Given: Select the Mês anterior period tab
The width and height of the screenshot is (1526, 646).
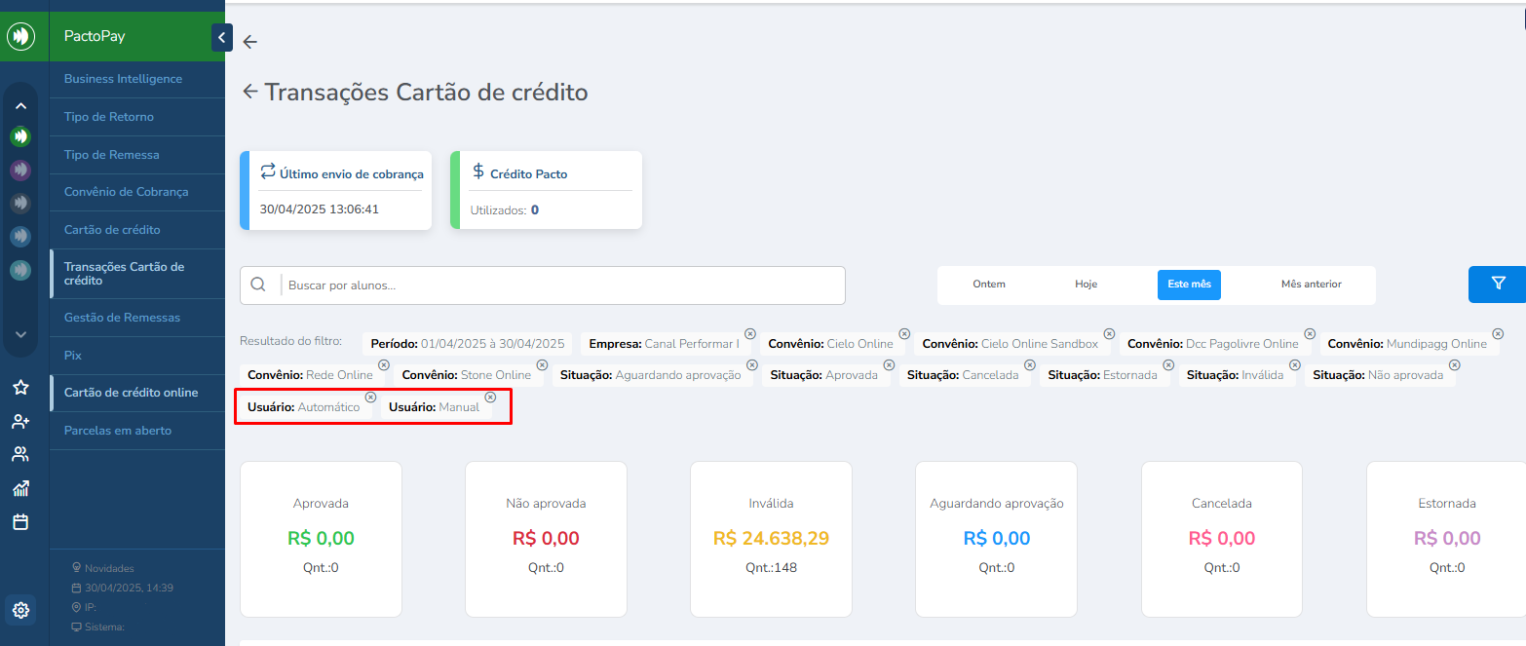Looking at the screenshot, I should pyautogui.click(x=1311, y=285).
